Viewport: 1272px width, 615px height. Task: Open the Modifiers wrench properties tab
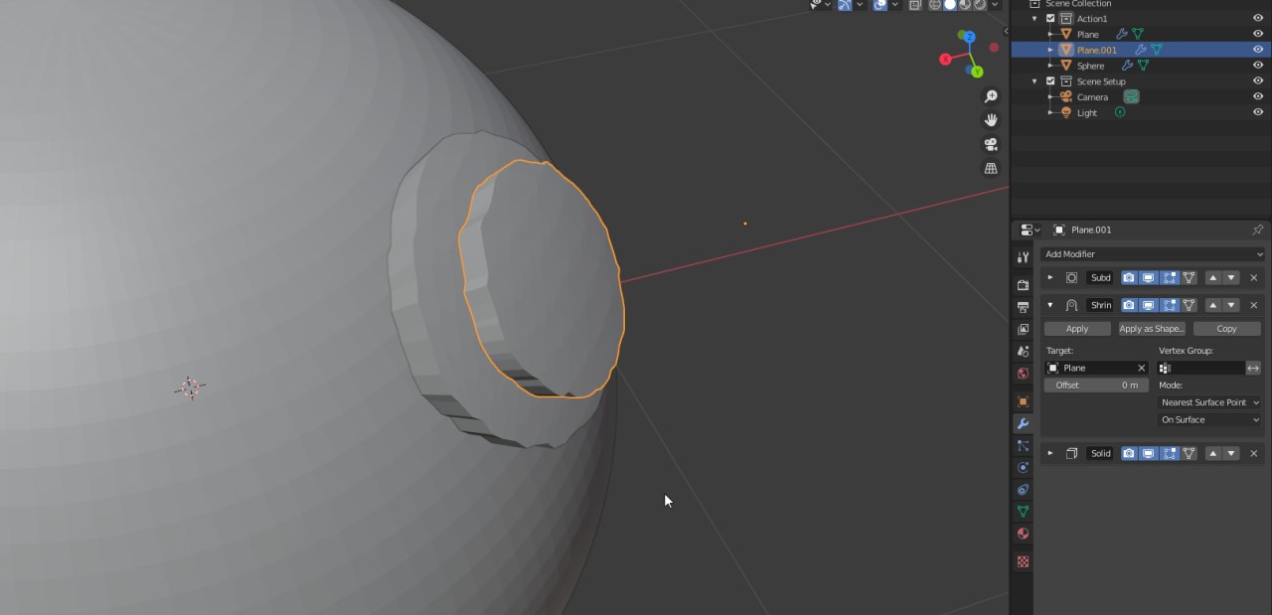click(1023, 424)
